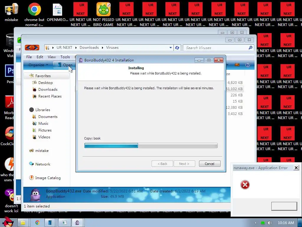Open the Explorer folder taskbar button
Image resolution: width=302 pixels, height=227 pixels.
(x=23, y=223)
